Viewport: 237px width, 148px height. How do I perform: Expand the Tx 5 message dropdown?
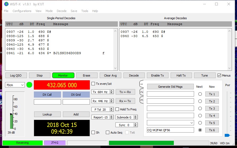click(191, 123)
